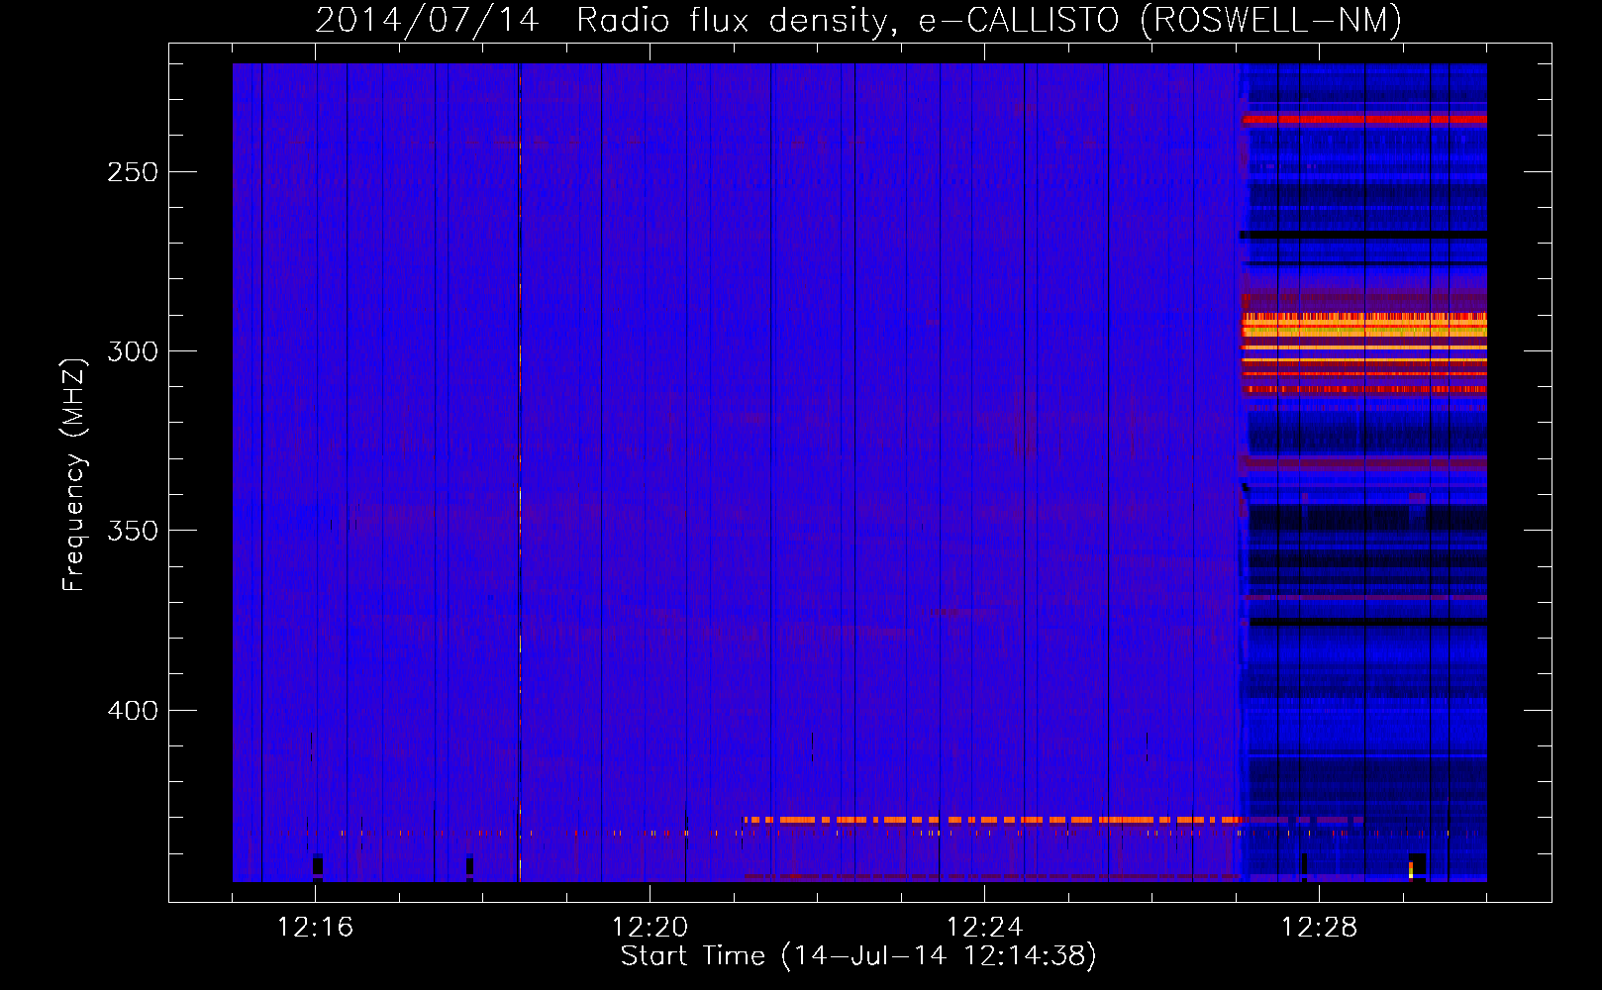Image resolution: width=1602 pixels, height=990 pixels.
Task: Click the 350 frequency tick label
Action: [x=133, y=532]
